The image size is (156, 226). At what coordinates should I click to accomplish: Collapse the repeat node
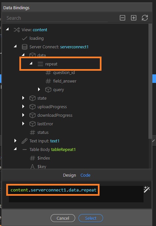click(31, 63)
